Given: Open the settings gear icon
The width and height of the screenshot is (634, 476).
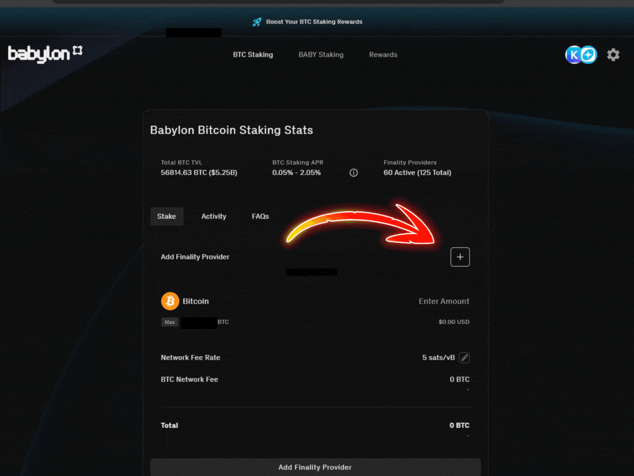Looking at the screenshot, I should [x=613, y=55].
